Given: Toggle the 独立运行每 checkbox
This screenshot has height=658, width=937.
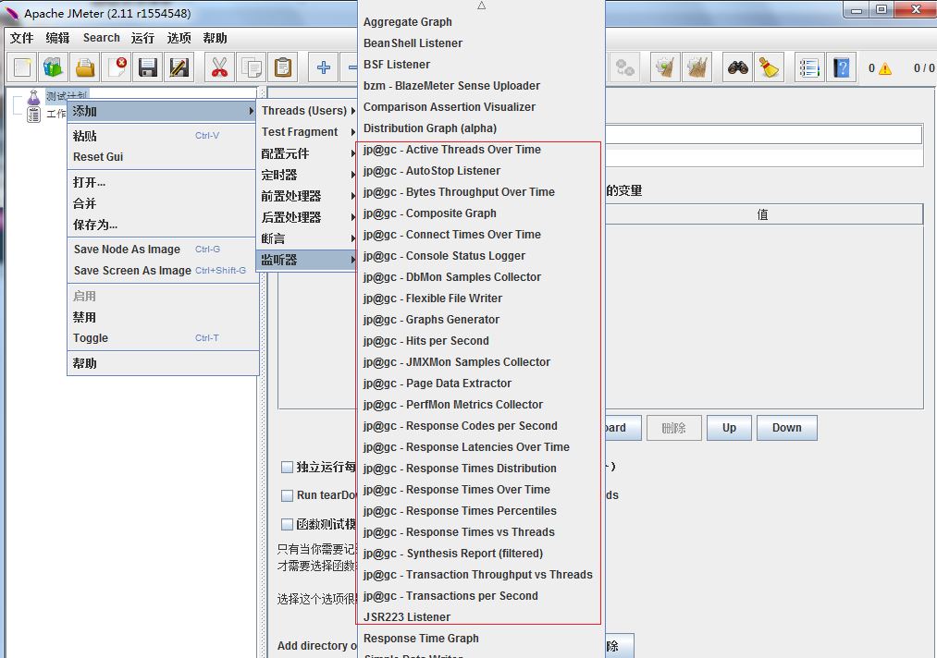Looking at the screenshot, I should click(288, 468).
